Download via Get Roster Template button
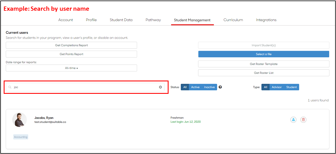 (x=263, y=64)
